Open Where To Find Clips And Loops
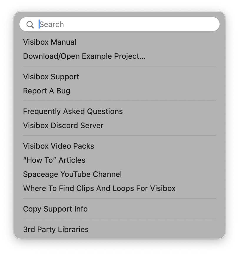 99,188
